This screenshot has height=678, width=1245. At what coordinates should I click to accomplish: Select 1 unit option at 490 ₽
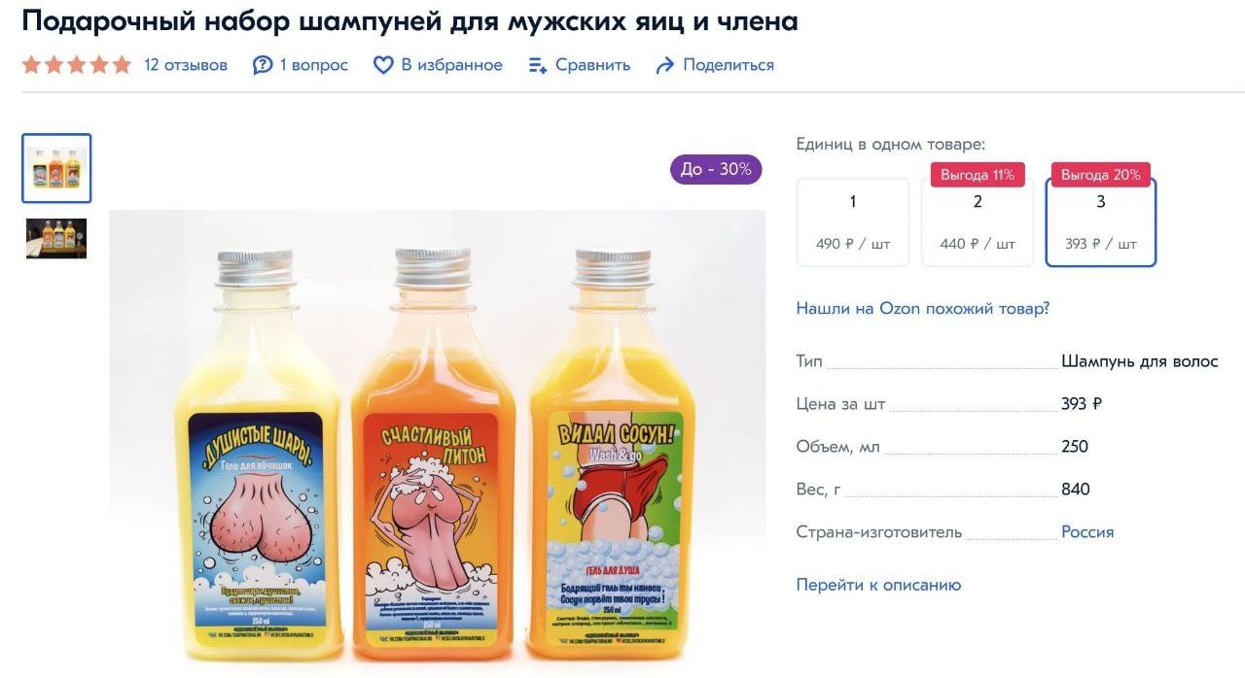pyautogui.click(x=853, y=221)
